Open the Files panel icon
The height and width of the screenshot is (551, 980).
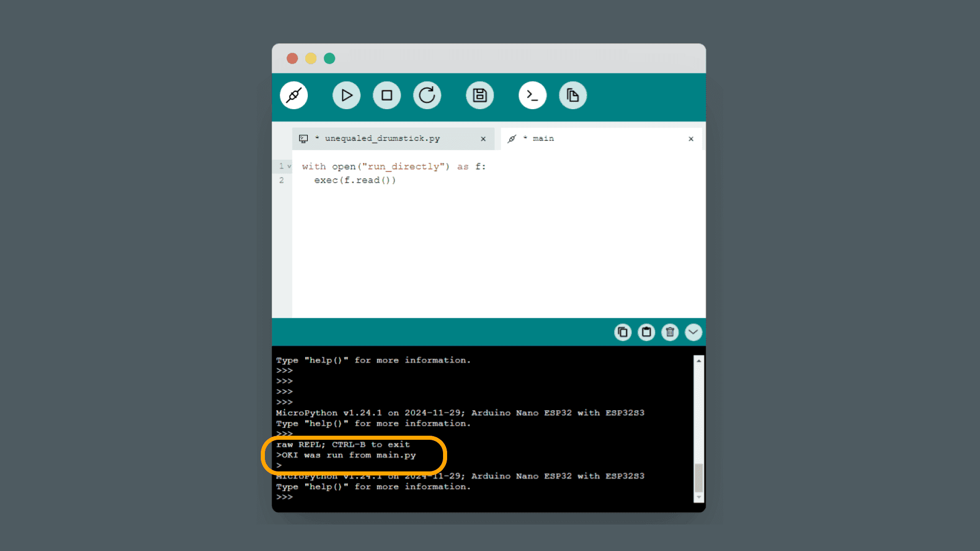[x=573, y=95]
